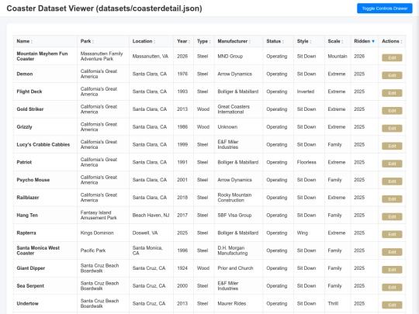Edit the Psycho Mouse row
Screen dimensions: 419x314
(x=392, y=181)
